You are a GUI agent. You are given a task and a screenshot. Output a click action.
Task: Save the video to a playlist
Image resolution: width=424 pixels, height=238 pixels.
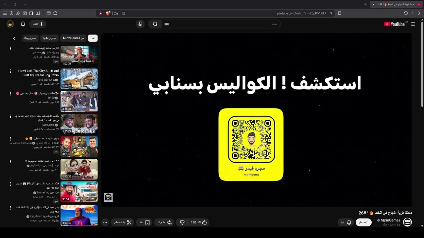(145, 222)
